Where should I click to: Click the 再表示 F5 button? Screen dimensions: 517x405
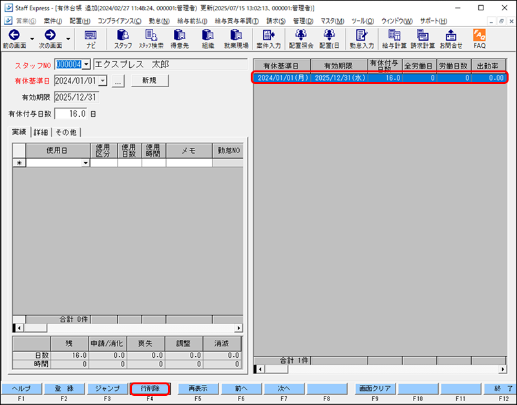coord(198,388)
